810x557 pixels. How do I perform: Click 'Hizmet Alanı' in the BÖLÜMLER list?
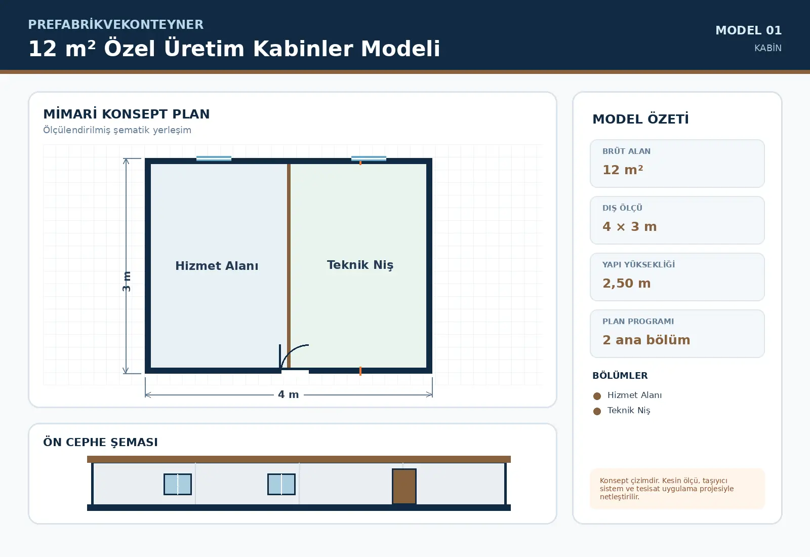[x=634, y=395]
